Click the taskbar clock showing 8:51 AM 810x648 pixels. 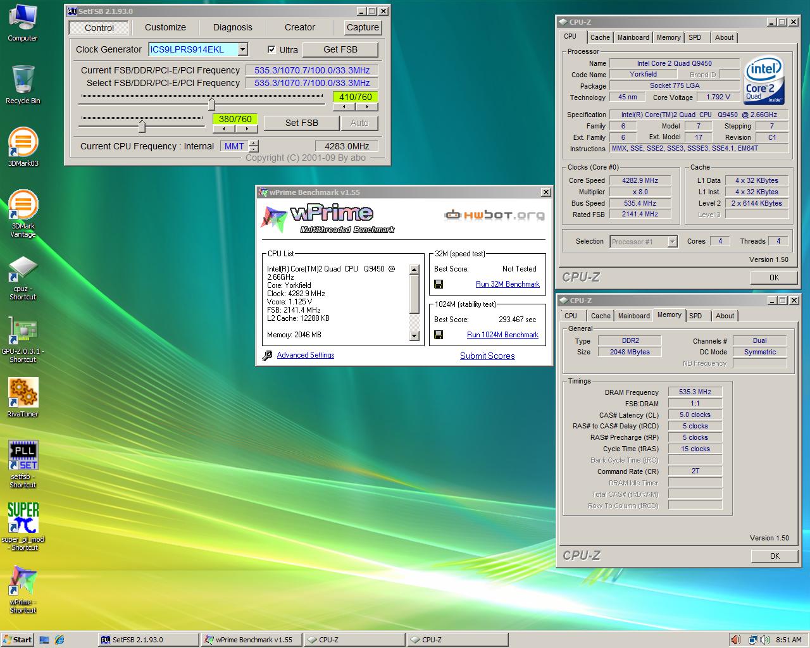click(x=788, y=640)
